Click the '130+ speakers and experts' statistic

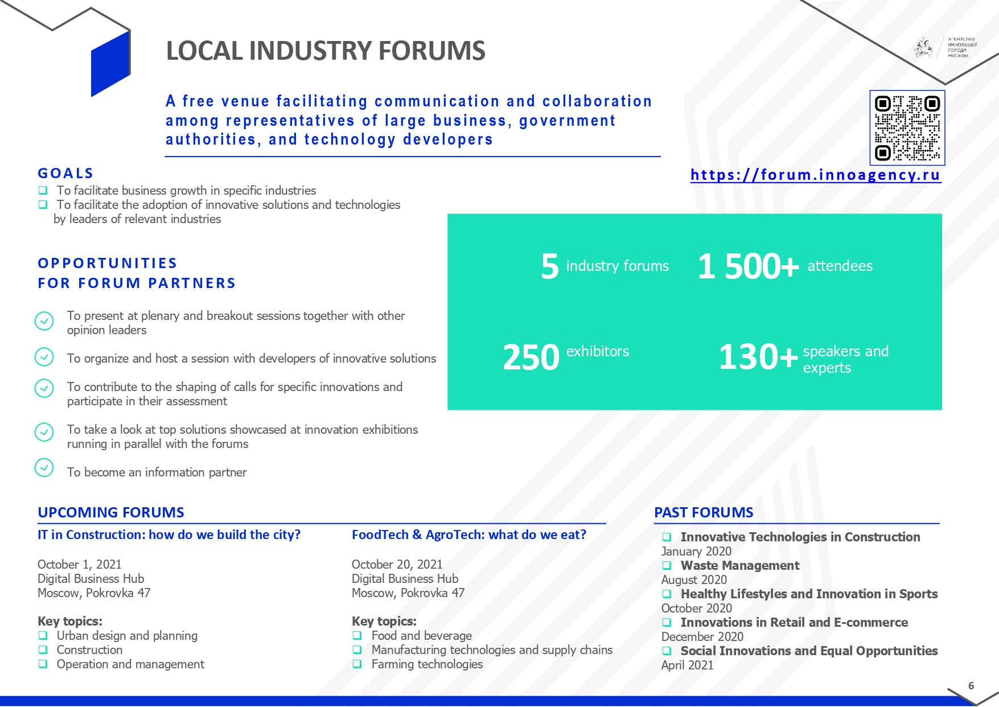pyautogui.click(x=804, y=357)
